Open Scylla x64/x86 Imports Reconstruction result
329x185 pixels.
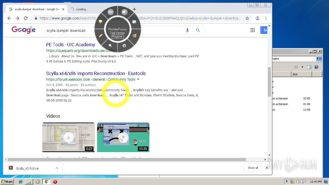pos(96,73)
